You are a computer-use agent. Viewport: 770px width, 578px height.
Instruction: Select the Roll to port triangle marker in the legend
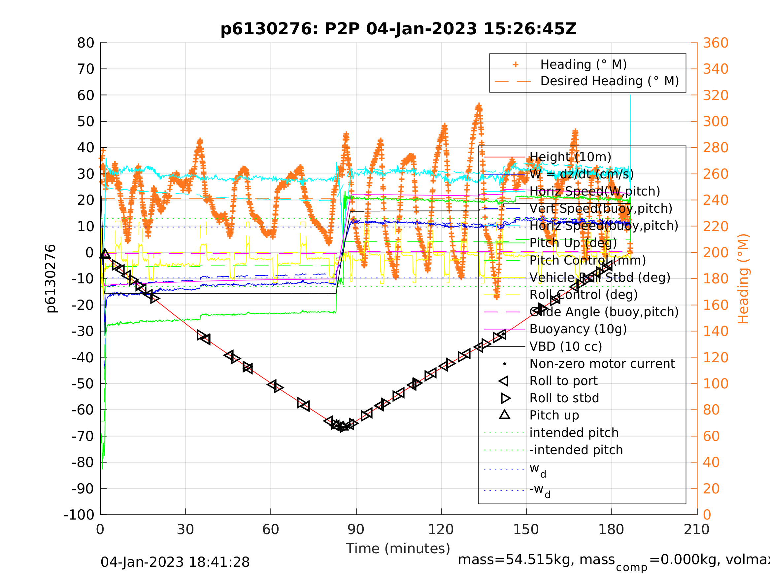[x=504, y=381]
